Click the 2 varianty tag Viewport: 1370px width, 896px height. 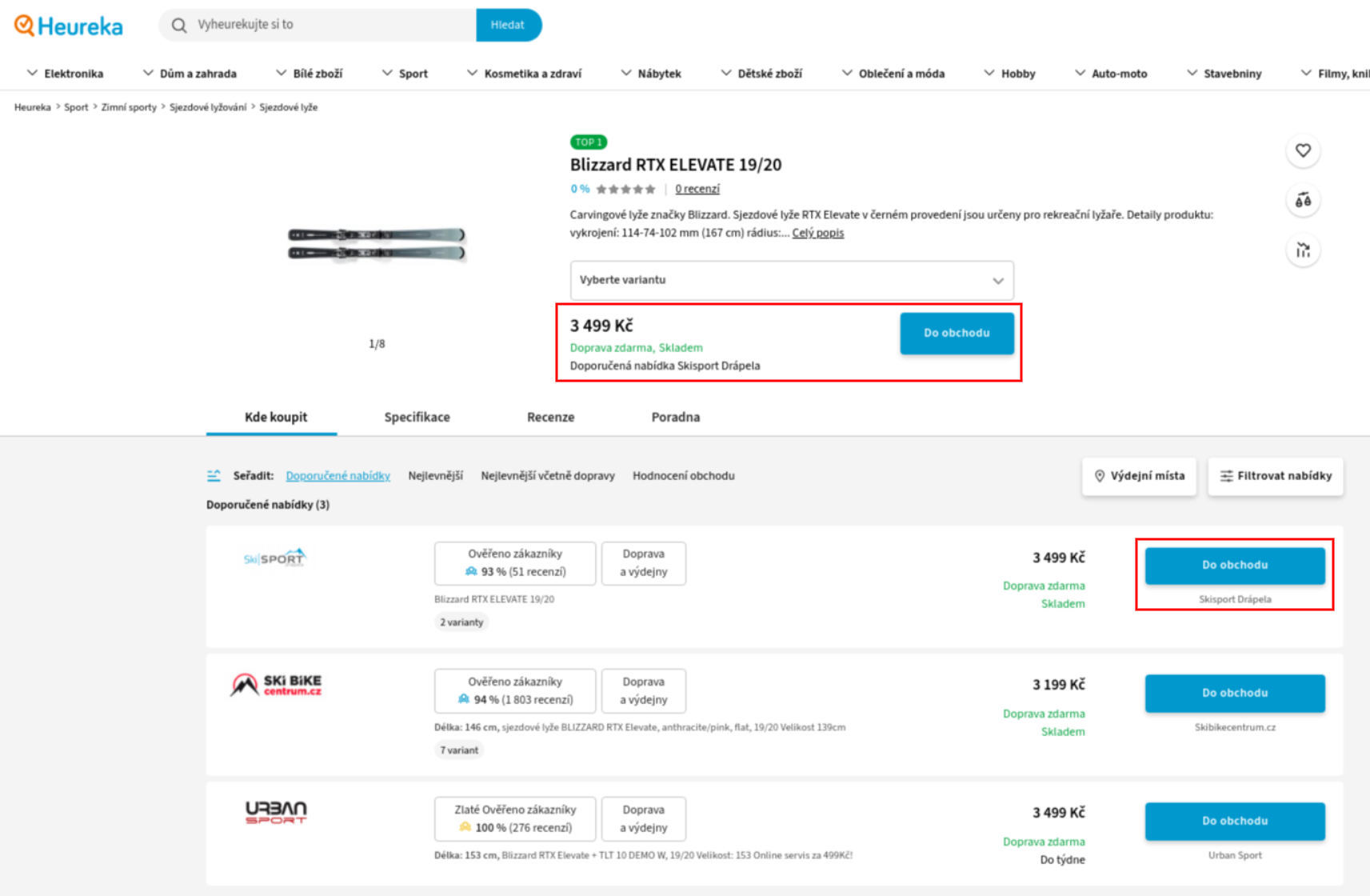[461, 622]
